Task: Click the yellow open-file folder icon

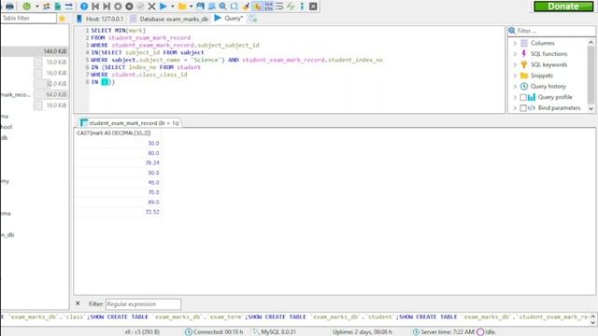Action: tap(182, 7)
